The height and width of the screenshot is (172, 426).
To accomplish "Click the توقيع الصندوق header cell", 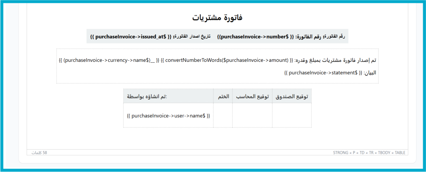I will tap(292, 96).
